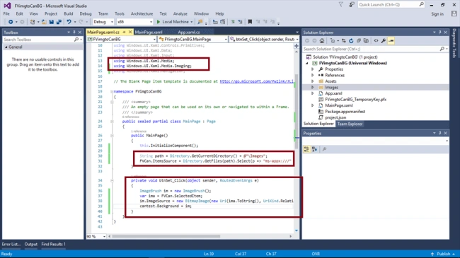Image resolution: width=460 pixels, height=258 pixels.
Task: Toggle the highlighted Preview Selected Items button
Action: pos(391,41)
